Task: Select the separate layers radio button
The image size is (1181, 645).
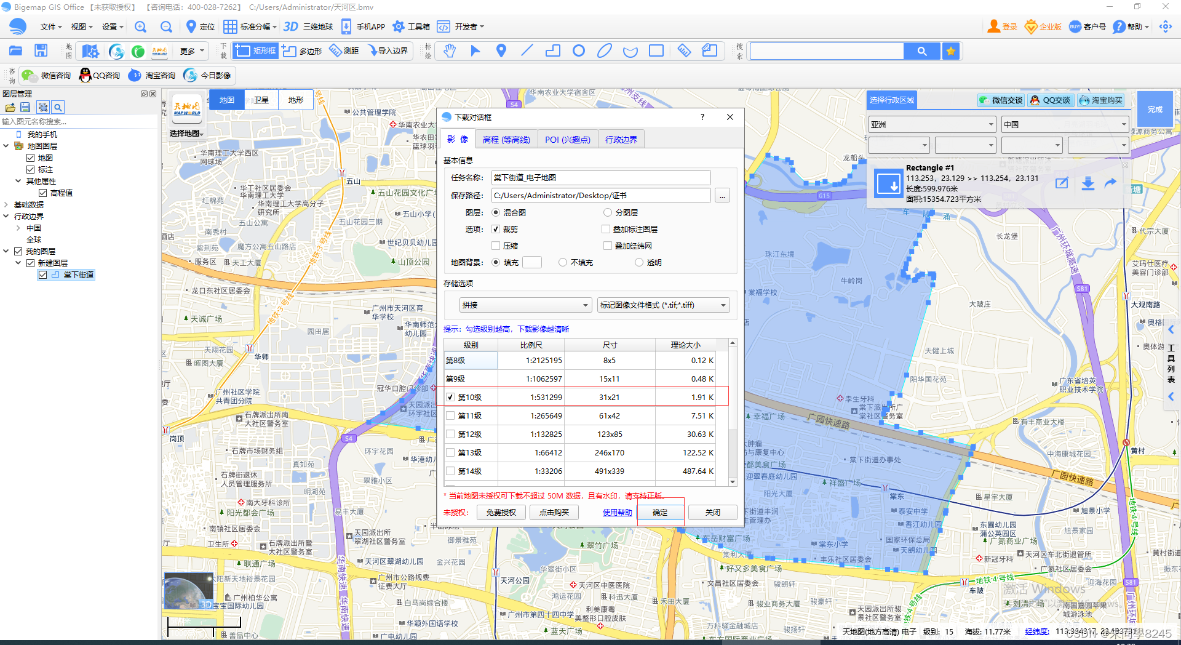Action: pos(608,212)
